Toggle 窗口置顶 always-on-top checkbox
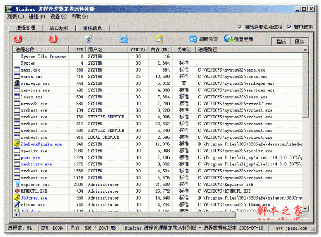 289,27
